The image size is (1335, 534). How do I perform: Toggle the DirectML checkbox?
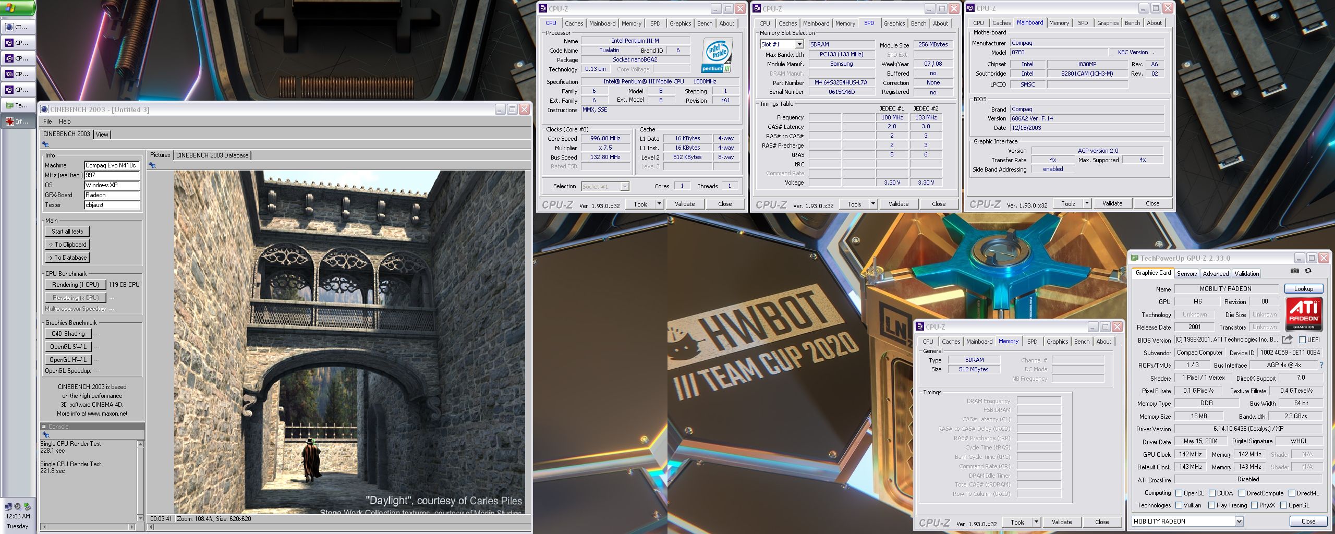(x=1292, y=493)
